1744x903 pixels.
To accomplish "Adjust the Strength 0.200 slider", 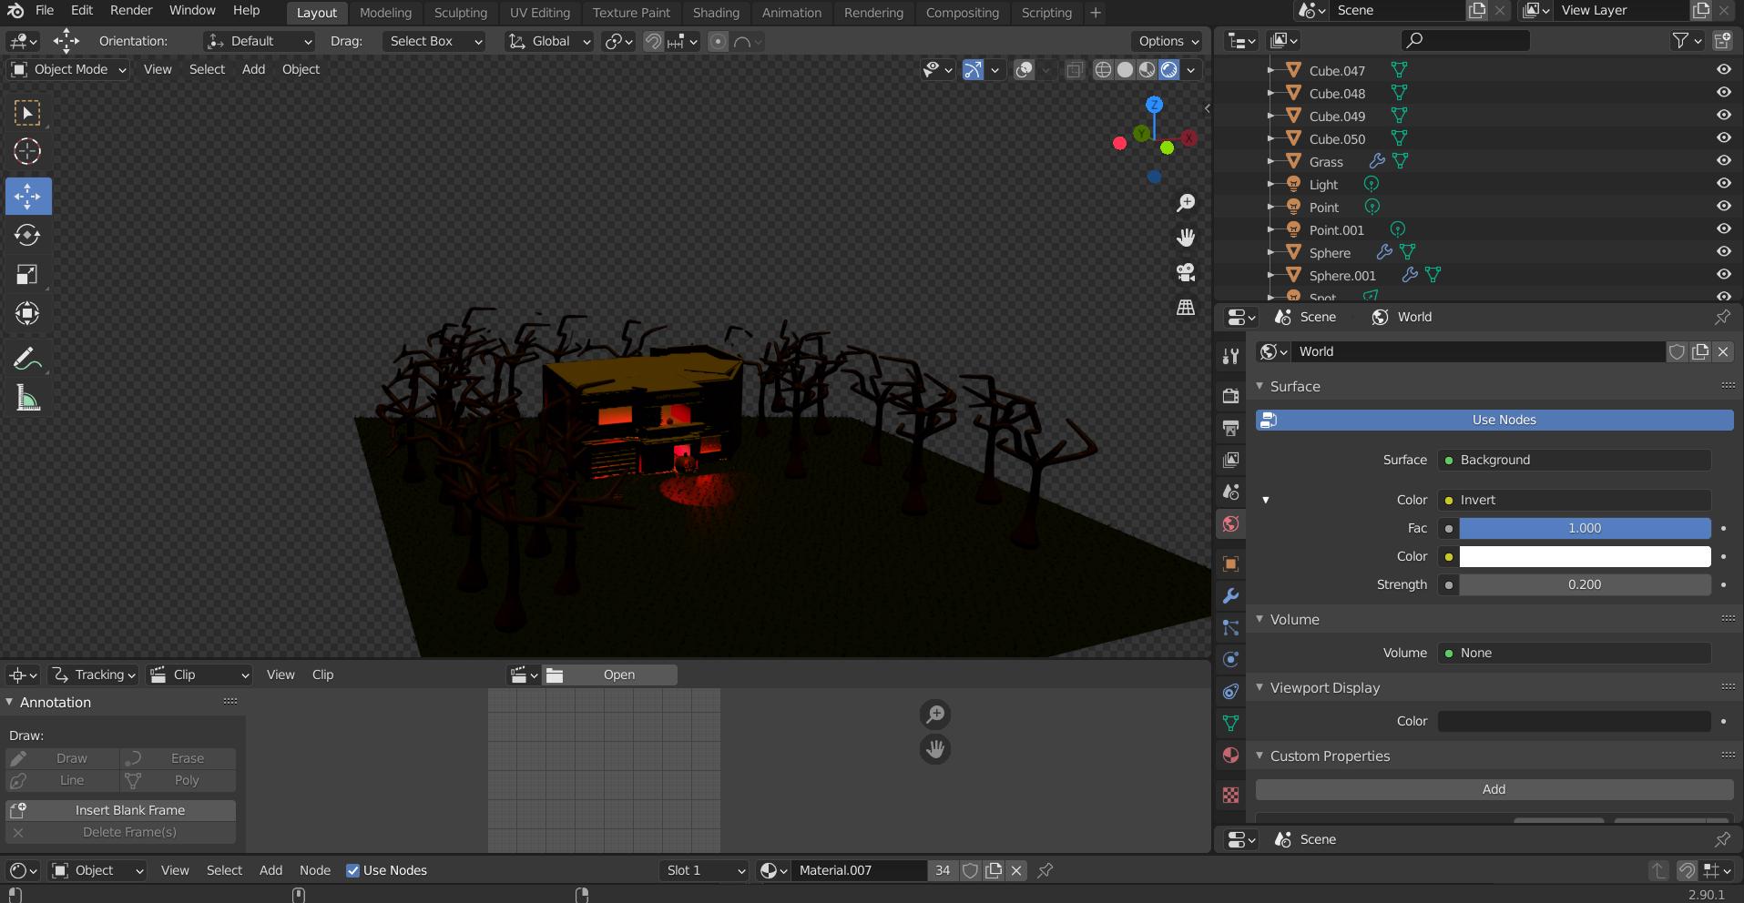I will [1585, 584].
